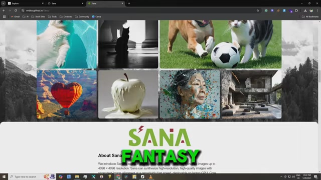Open File Explorer from the taskbar
This screenshot has width=321, height=180.
pos(77,176)
